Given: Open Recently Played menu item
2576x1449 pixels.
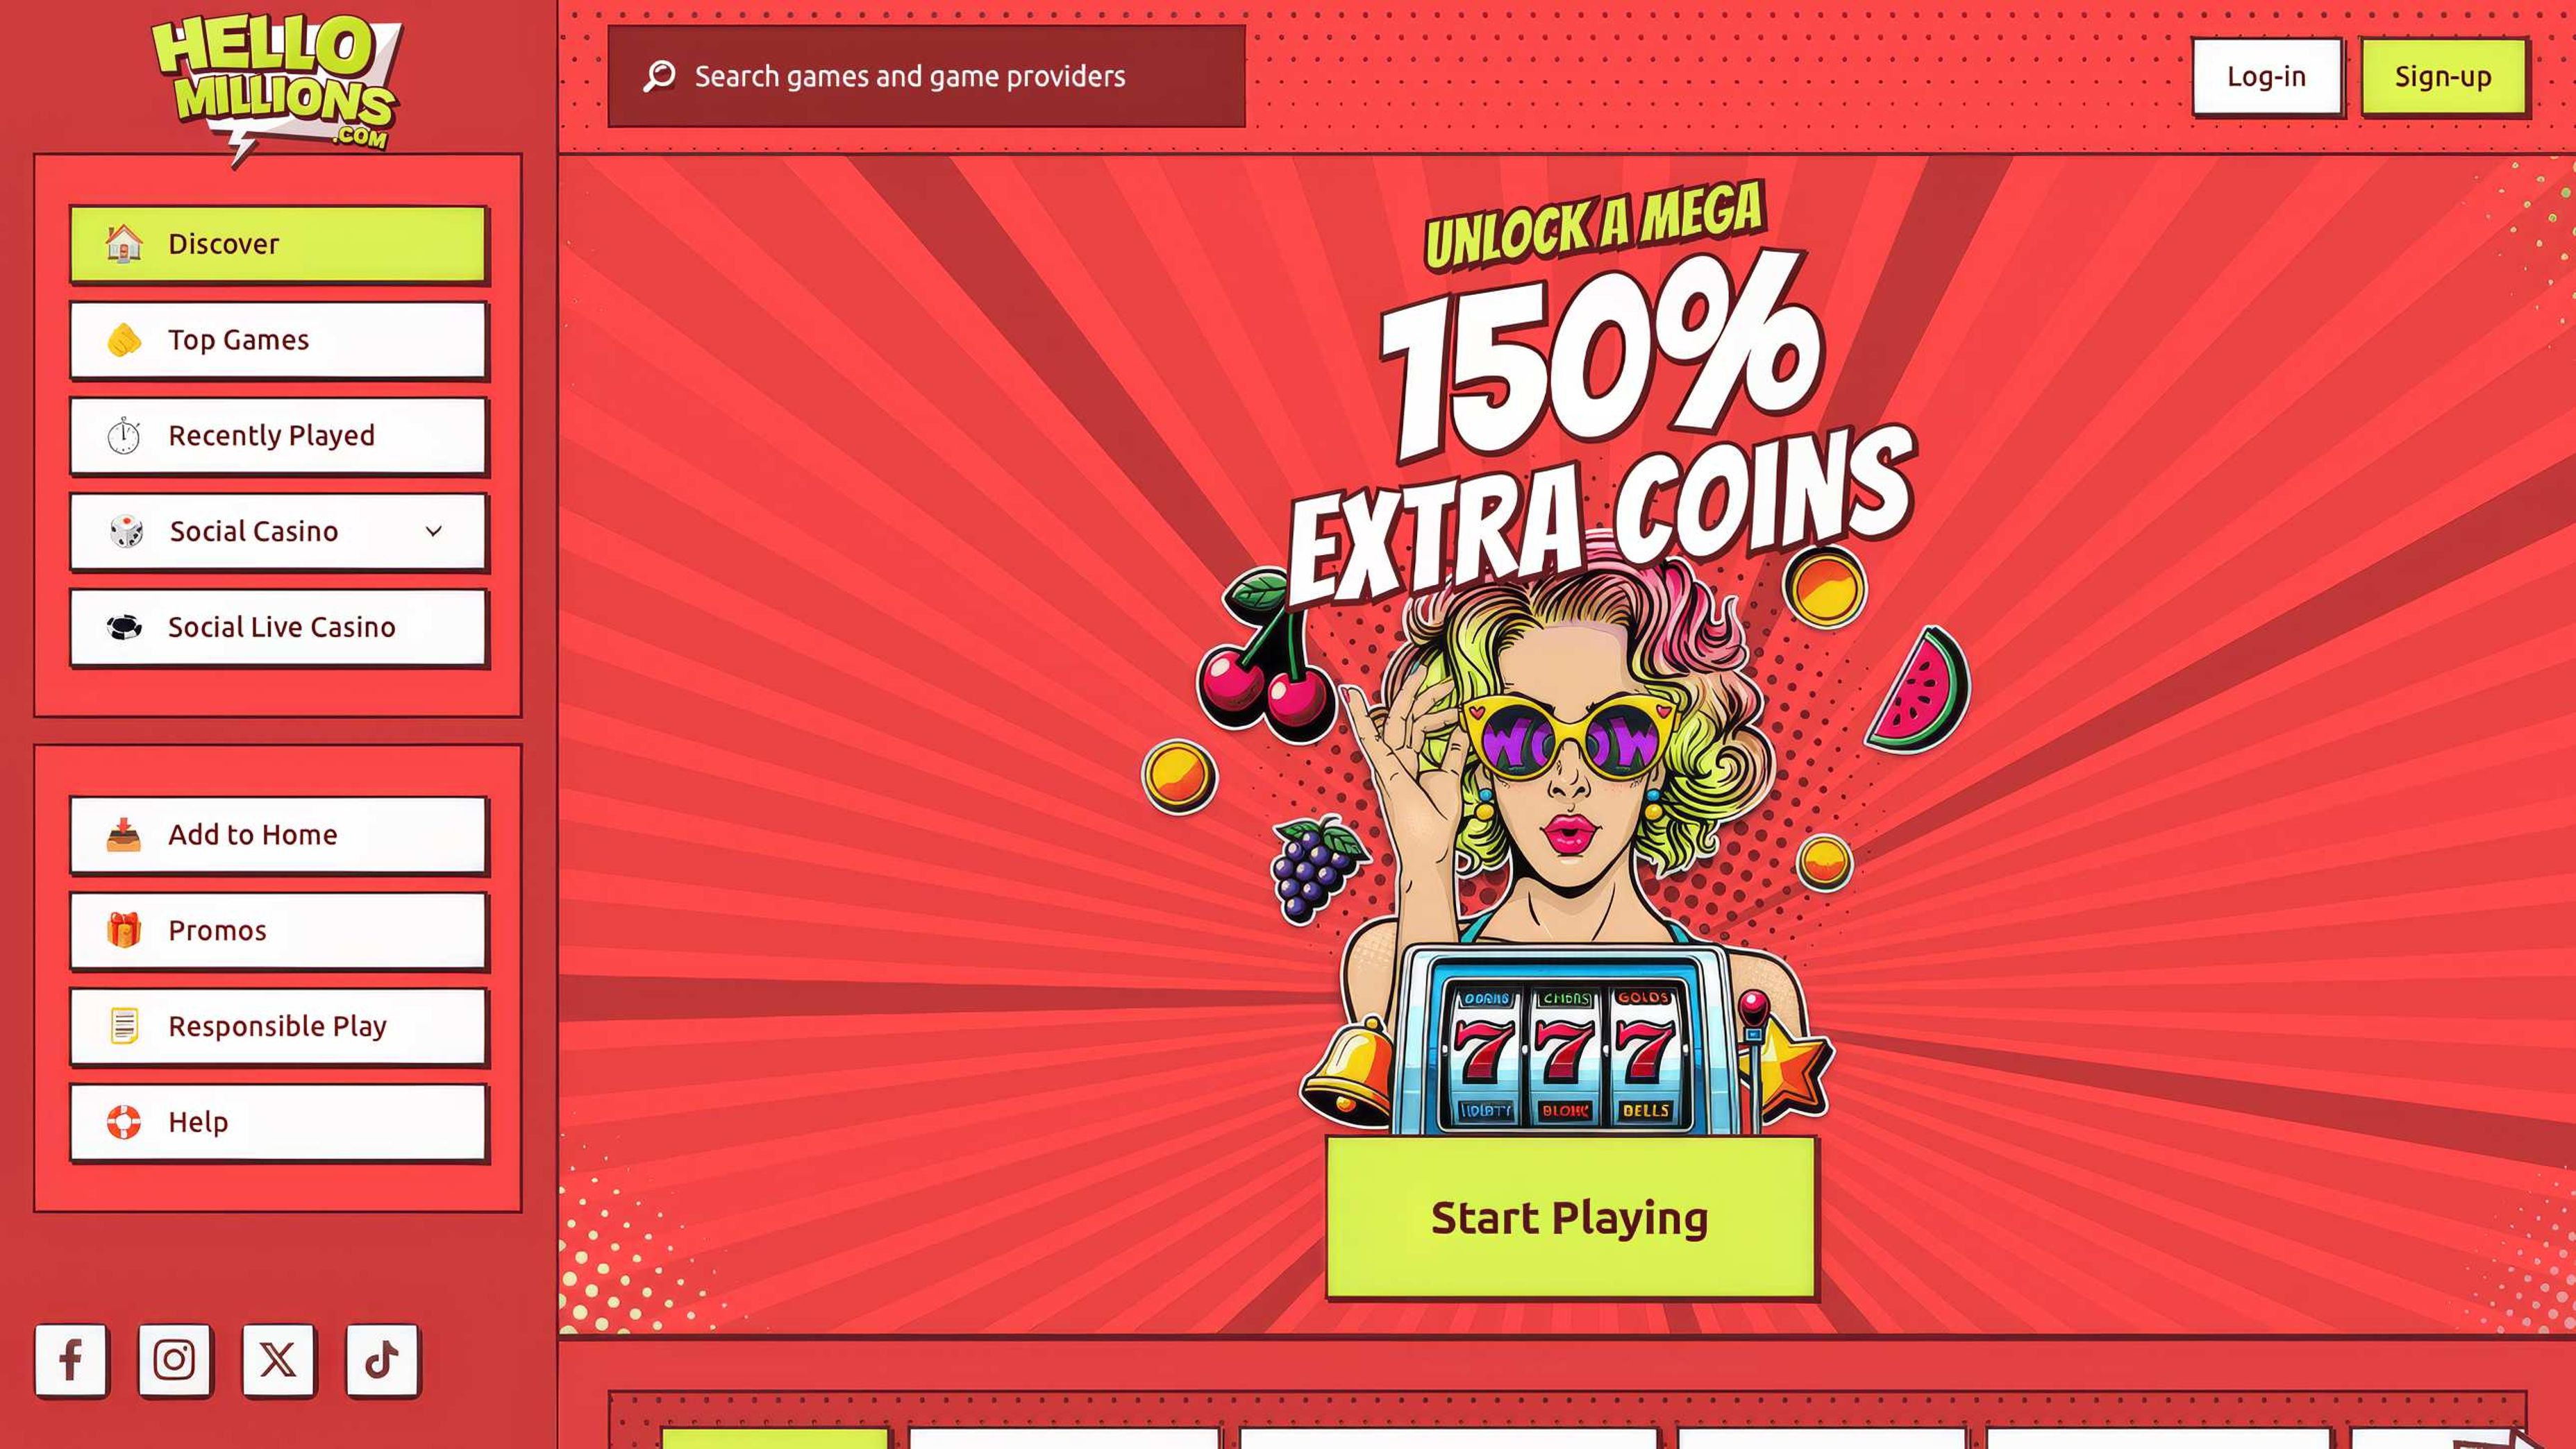Looking at the screenshot, I should click(x=278, y=436).
